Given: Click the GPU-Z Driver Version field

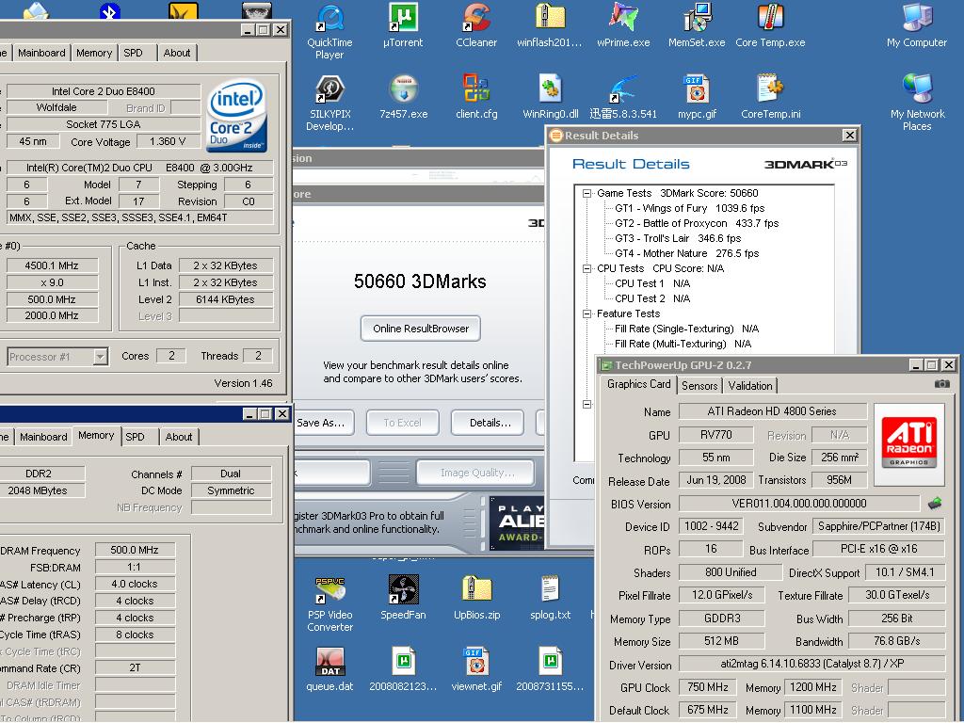Looking at the screenshot, I should pos(812,665).
